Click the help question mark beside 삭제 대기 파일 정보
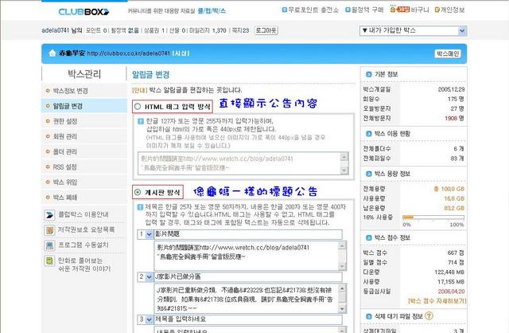The width and height of the screenshot is (509, 333). (429, 315)
